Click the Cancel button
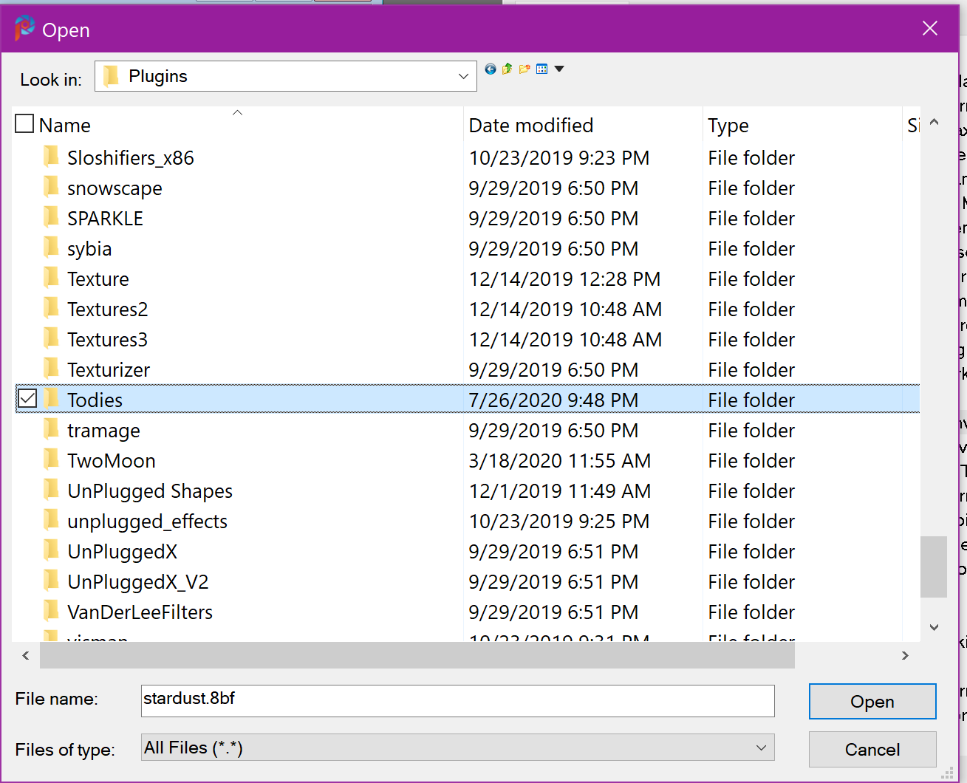The height and width of the screenshot is (783, 967). pos(872,749)
